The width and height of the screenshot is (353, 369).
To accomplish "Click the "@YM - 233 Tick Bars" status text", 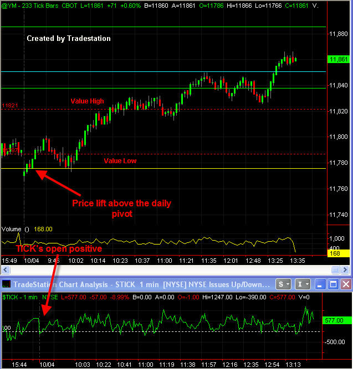I will (x=30, y=6).
